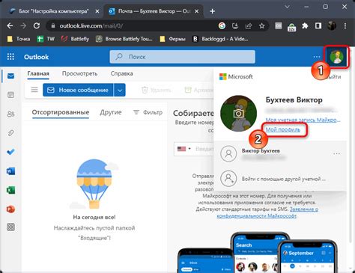
Task: Open the Моя учетная запись Майкрософт link
Action: [x=303, y=120]
